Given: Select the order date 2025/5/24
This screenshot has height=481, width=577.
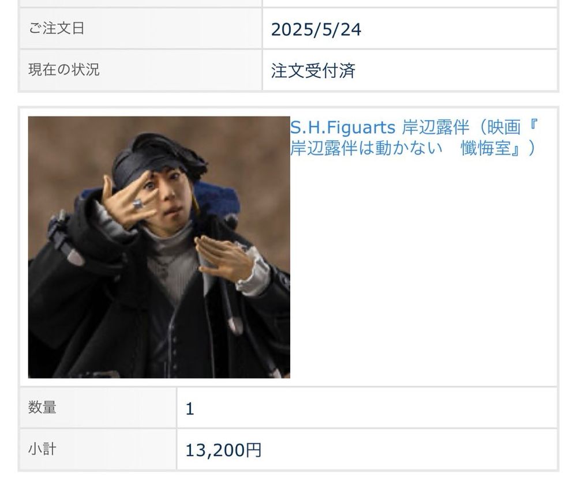Looking at the screenshot, I should click(316, 29).
